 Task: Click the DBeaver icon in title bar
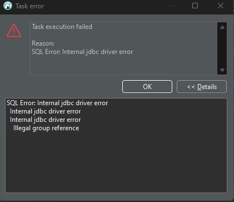click(8, 6)
